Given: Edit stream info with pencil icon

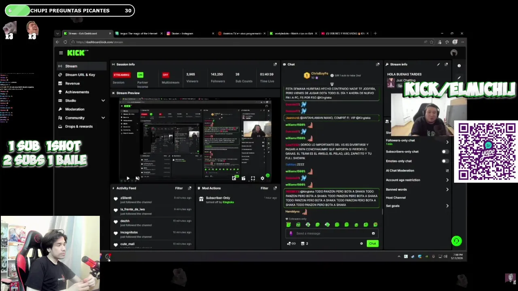Looking at the screenshot, I should coord(438,64).
